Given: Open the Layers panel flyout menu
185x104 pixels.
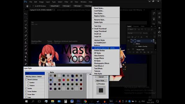Looking at the screenshot, I should (155, 26).
